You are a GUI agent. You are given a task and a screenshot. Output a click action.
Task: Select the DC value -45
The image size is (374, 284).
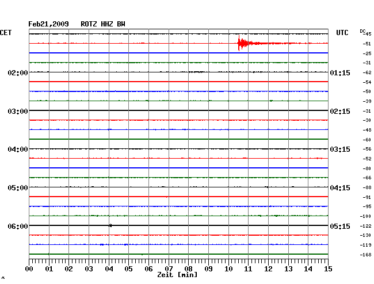tap(367, 34)
